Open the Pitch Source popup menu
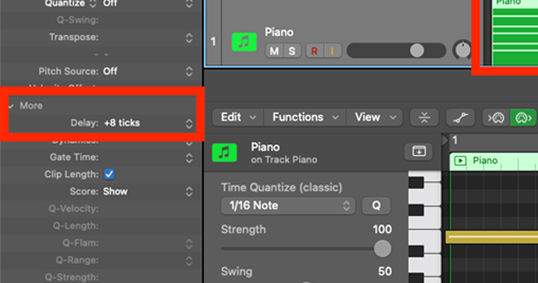538x283 pixels. 189,71
